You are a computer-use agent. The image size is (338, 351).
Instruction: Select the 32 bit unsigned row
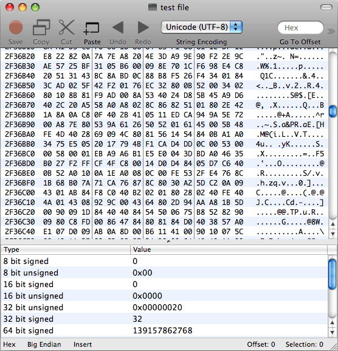[164, 307]
